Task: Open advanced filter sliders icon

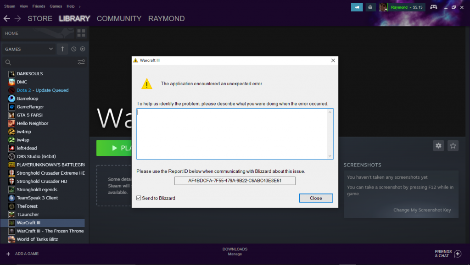Action: pos(81,62)
